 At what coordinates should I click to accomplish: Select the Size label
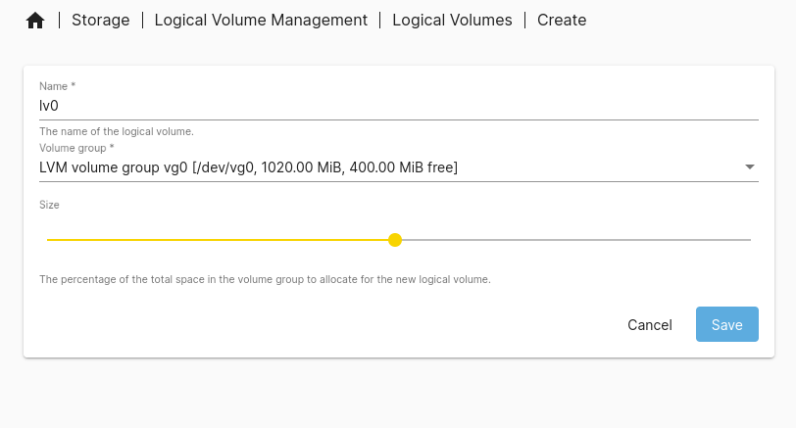49,205
